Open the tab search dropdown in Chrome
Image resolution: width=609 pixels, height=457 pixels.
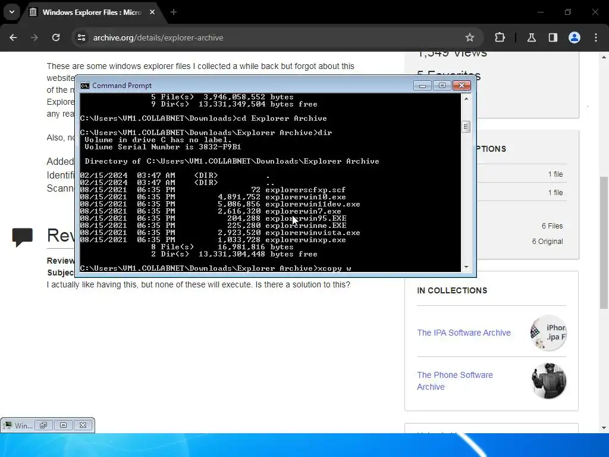click(12, 12)
